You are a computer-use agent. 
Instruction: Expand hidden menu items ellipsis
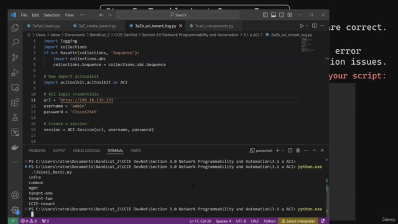tap(81, 15)
